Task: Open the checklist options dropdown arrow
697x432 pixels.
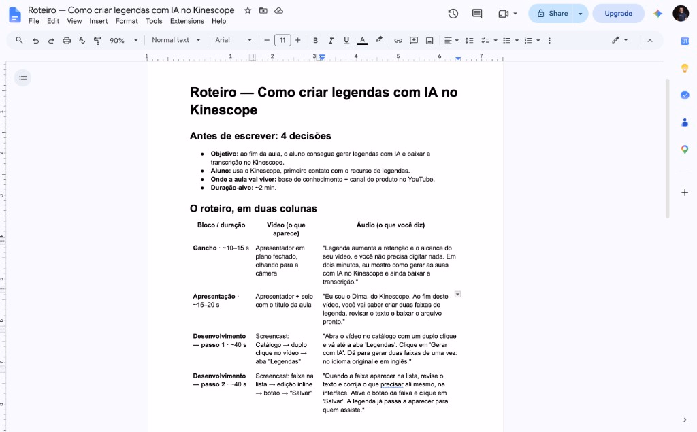Action: click(x=496, y=40)
